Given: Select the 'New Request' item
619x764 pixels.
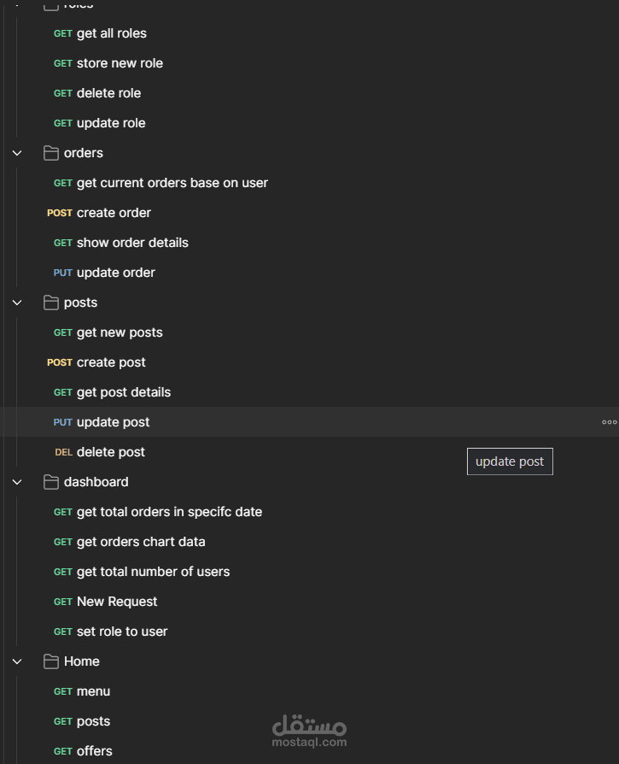Looking at the screenshot, I should point(117,602).
